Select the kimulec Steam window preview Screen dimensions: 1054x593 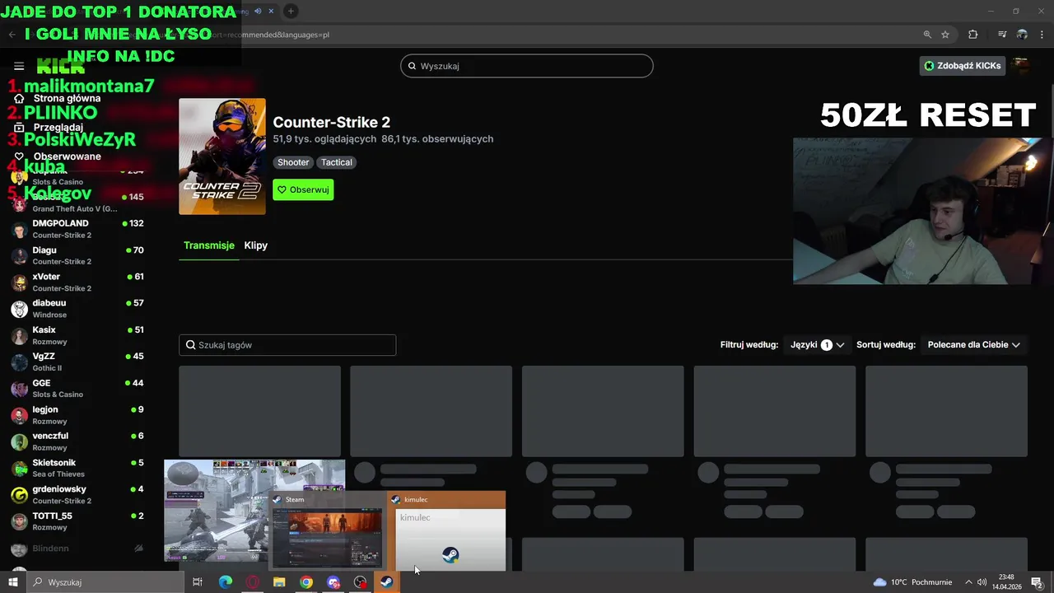pyautogui.click(x=450, y=539)
